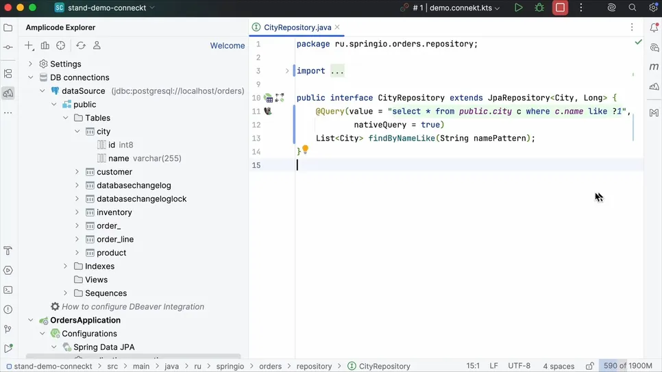The image size is (662, 372).
Task: Stop the running process
Action: pos(561,8)
